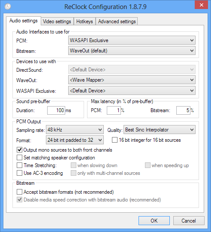Click the Cancel button
The height and width of the screenshot is (232, 211).
click(x=189, y=220)
